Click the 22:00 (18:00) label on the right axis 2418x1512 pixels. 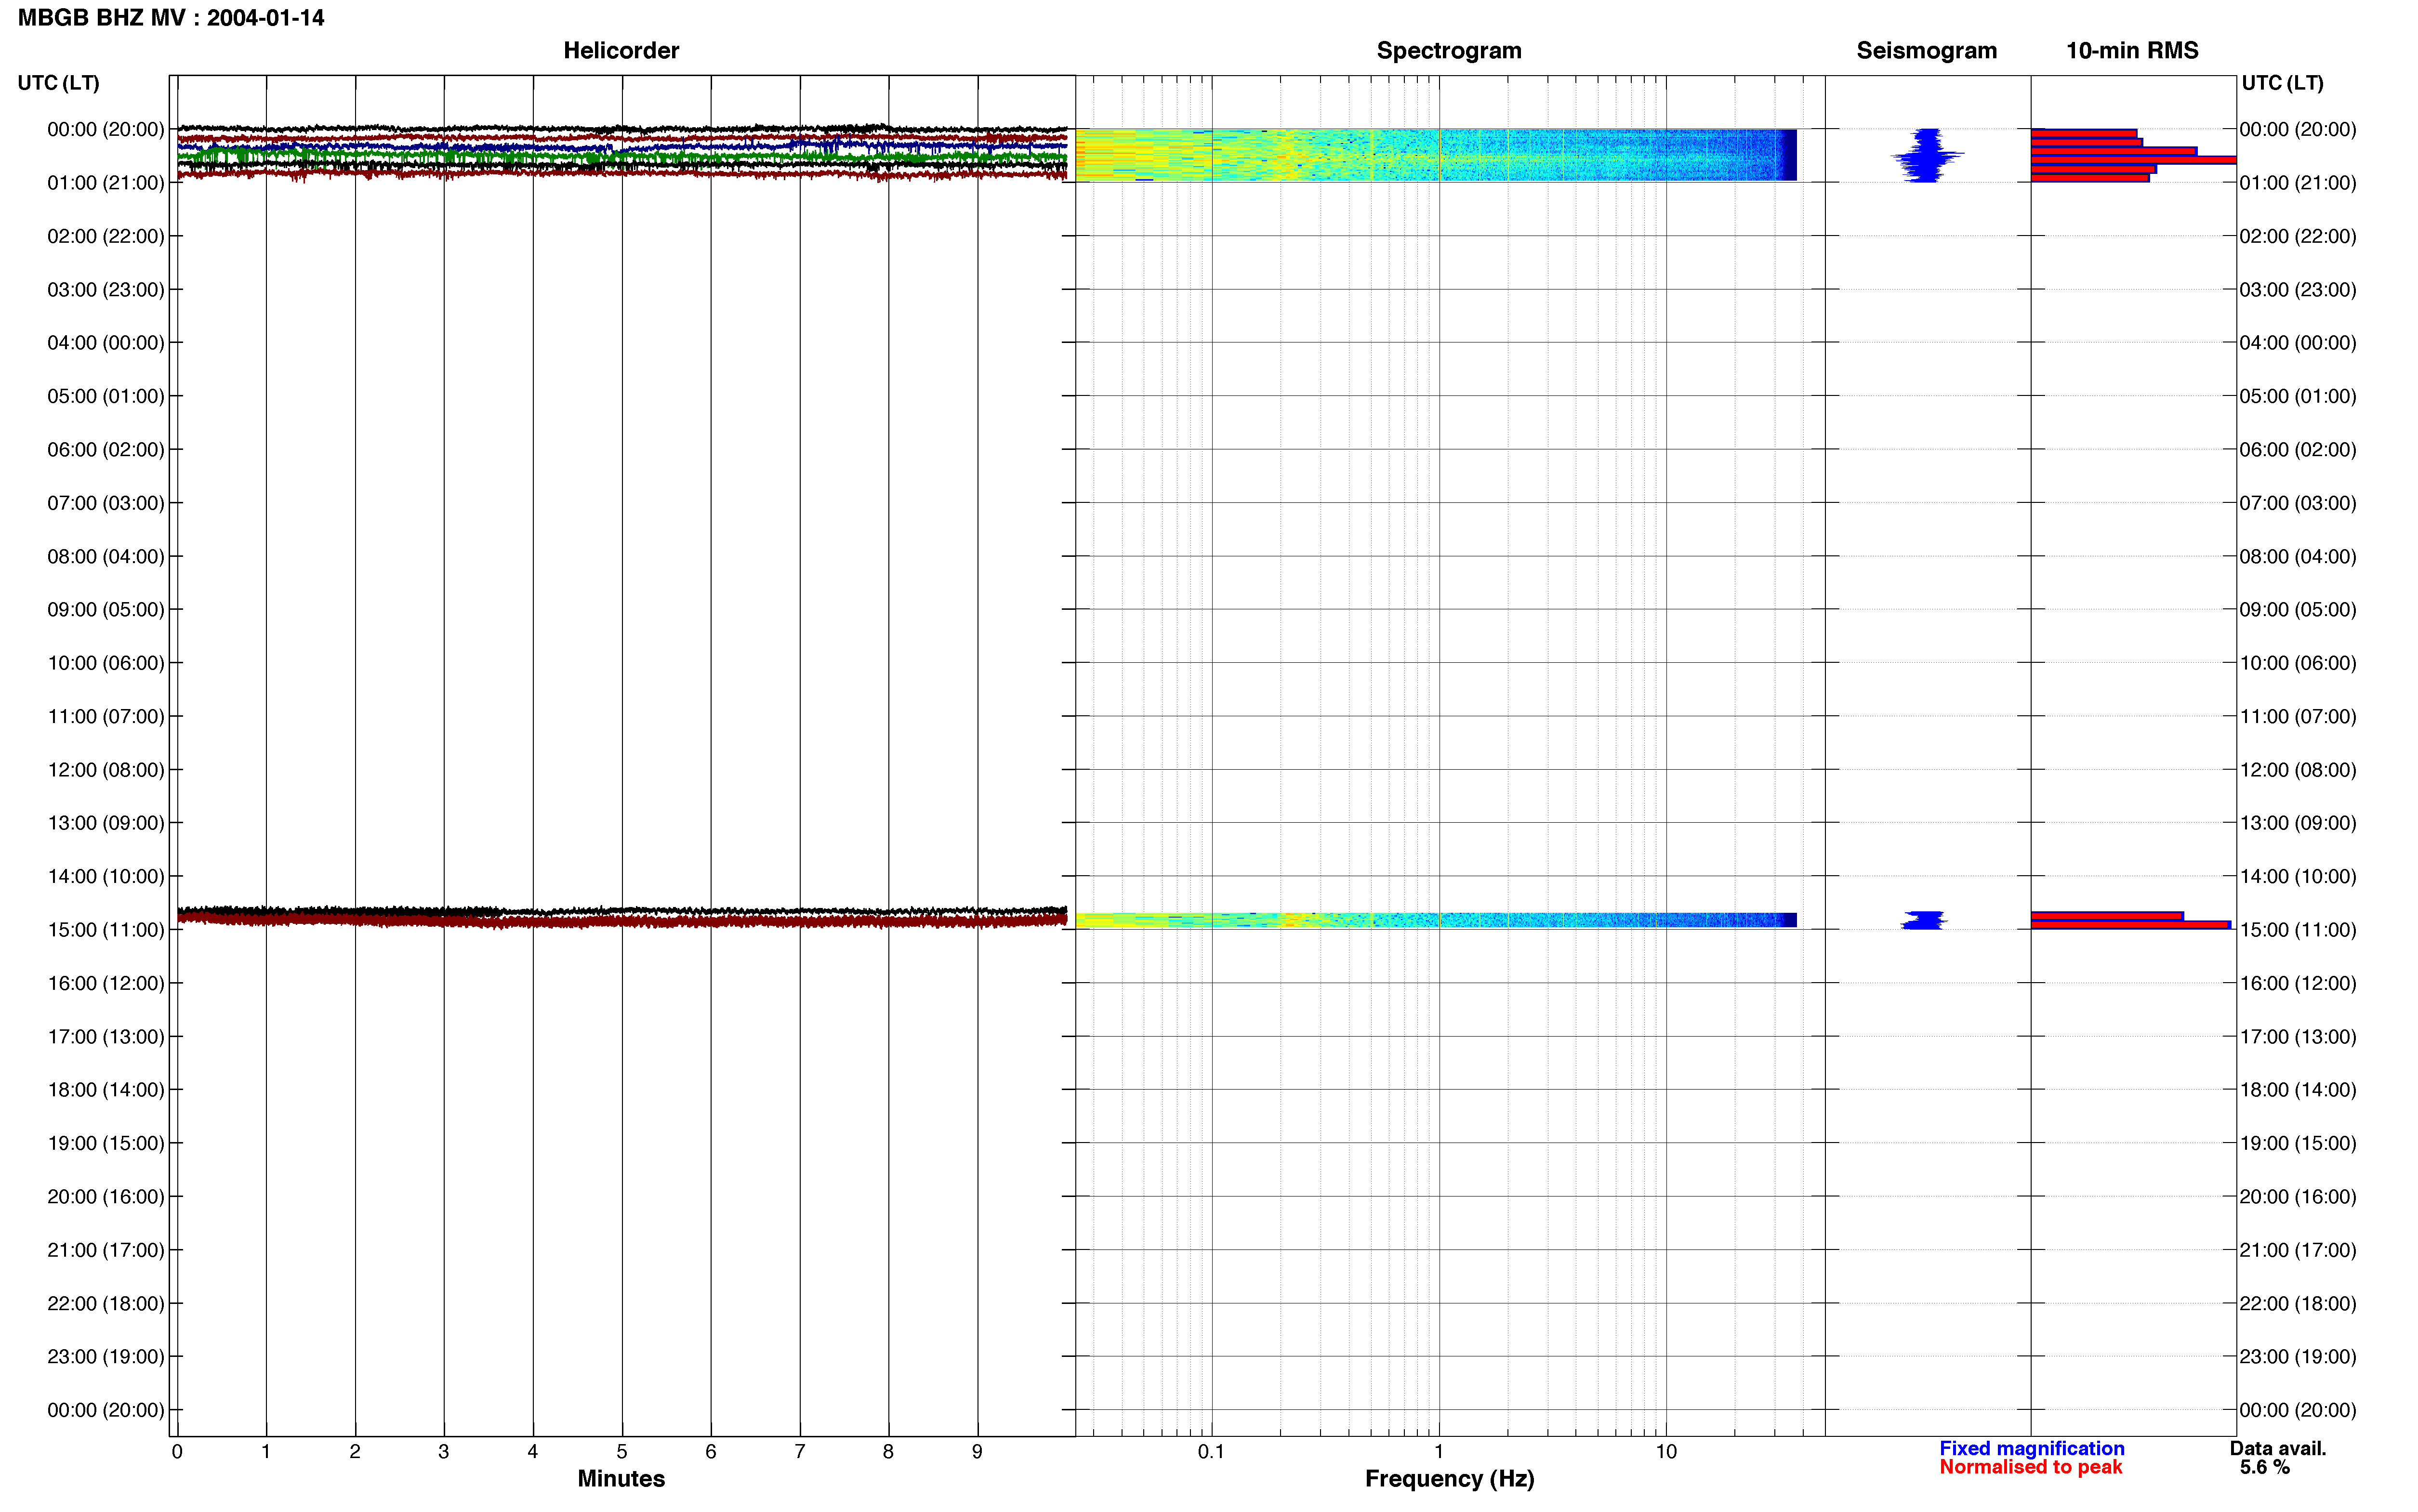pos(2298,1303)
